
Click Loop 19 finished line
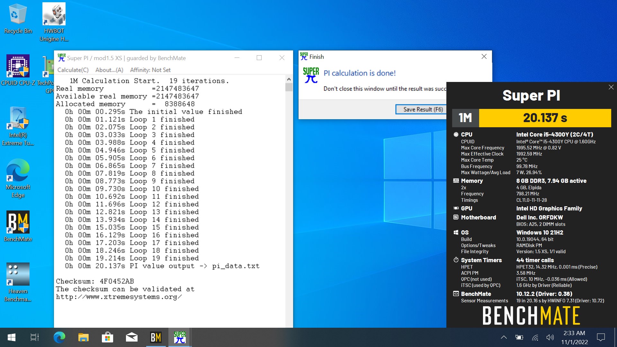tap(132, 258)
